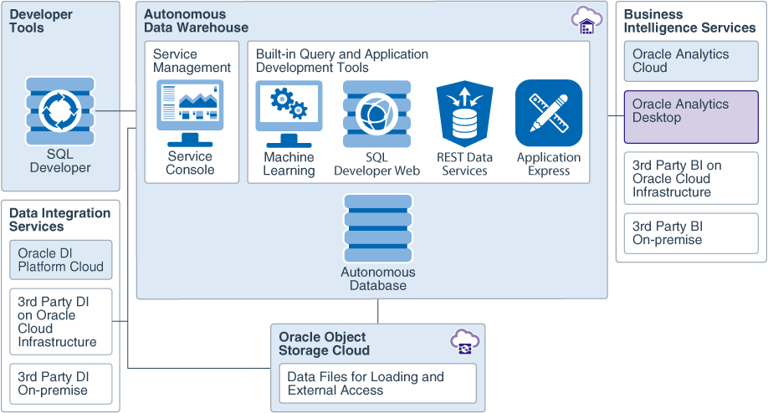
Task: Click the Autonomous Database stack icon
Action: [378, 228]
